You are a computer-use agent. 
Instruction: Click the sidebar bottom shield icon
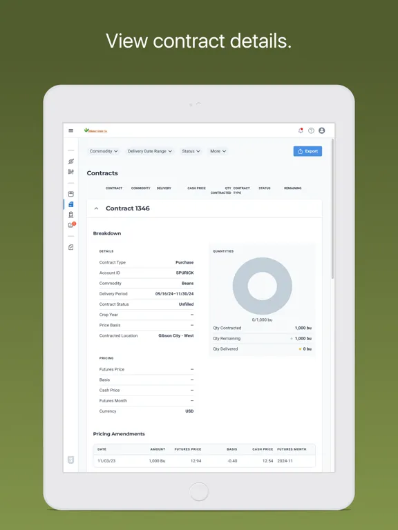click(70, 460)
